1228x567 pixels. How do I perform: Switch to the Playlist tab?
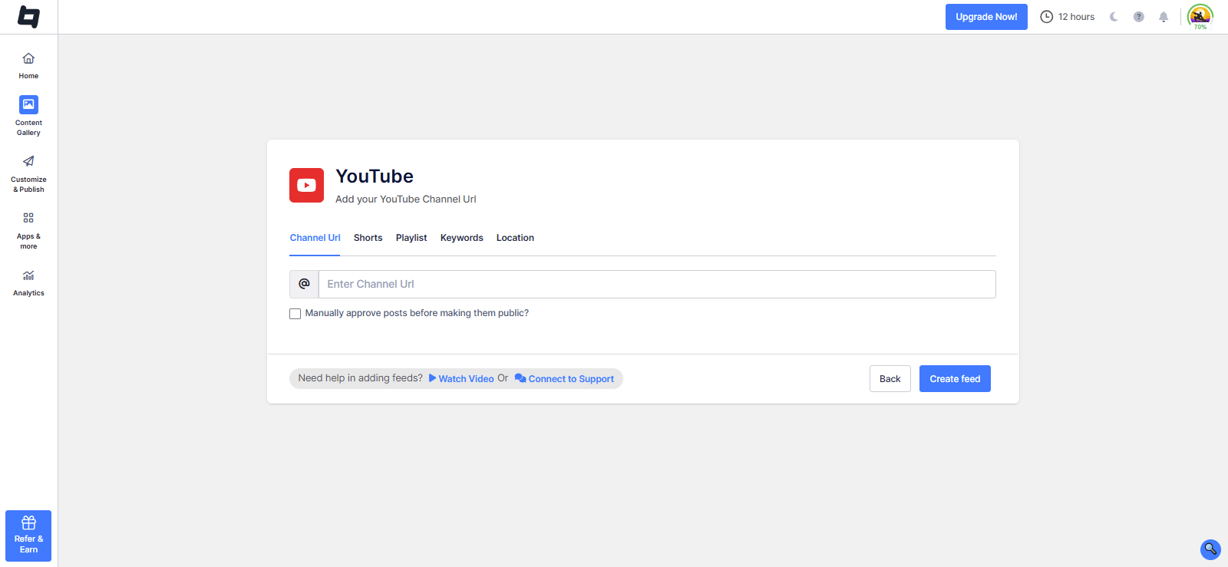pos(411,238)
